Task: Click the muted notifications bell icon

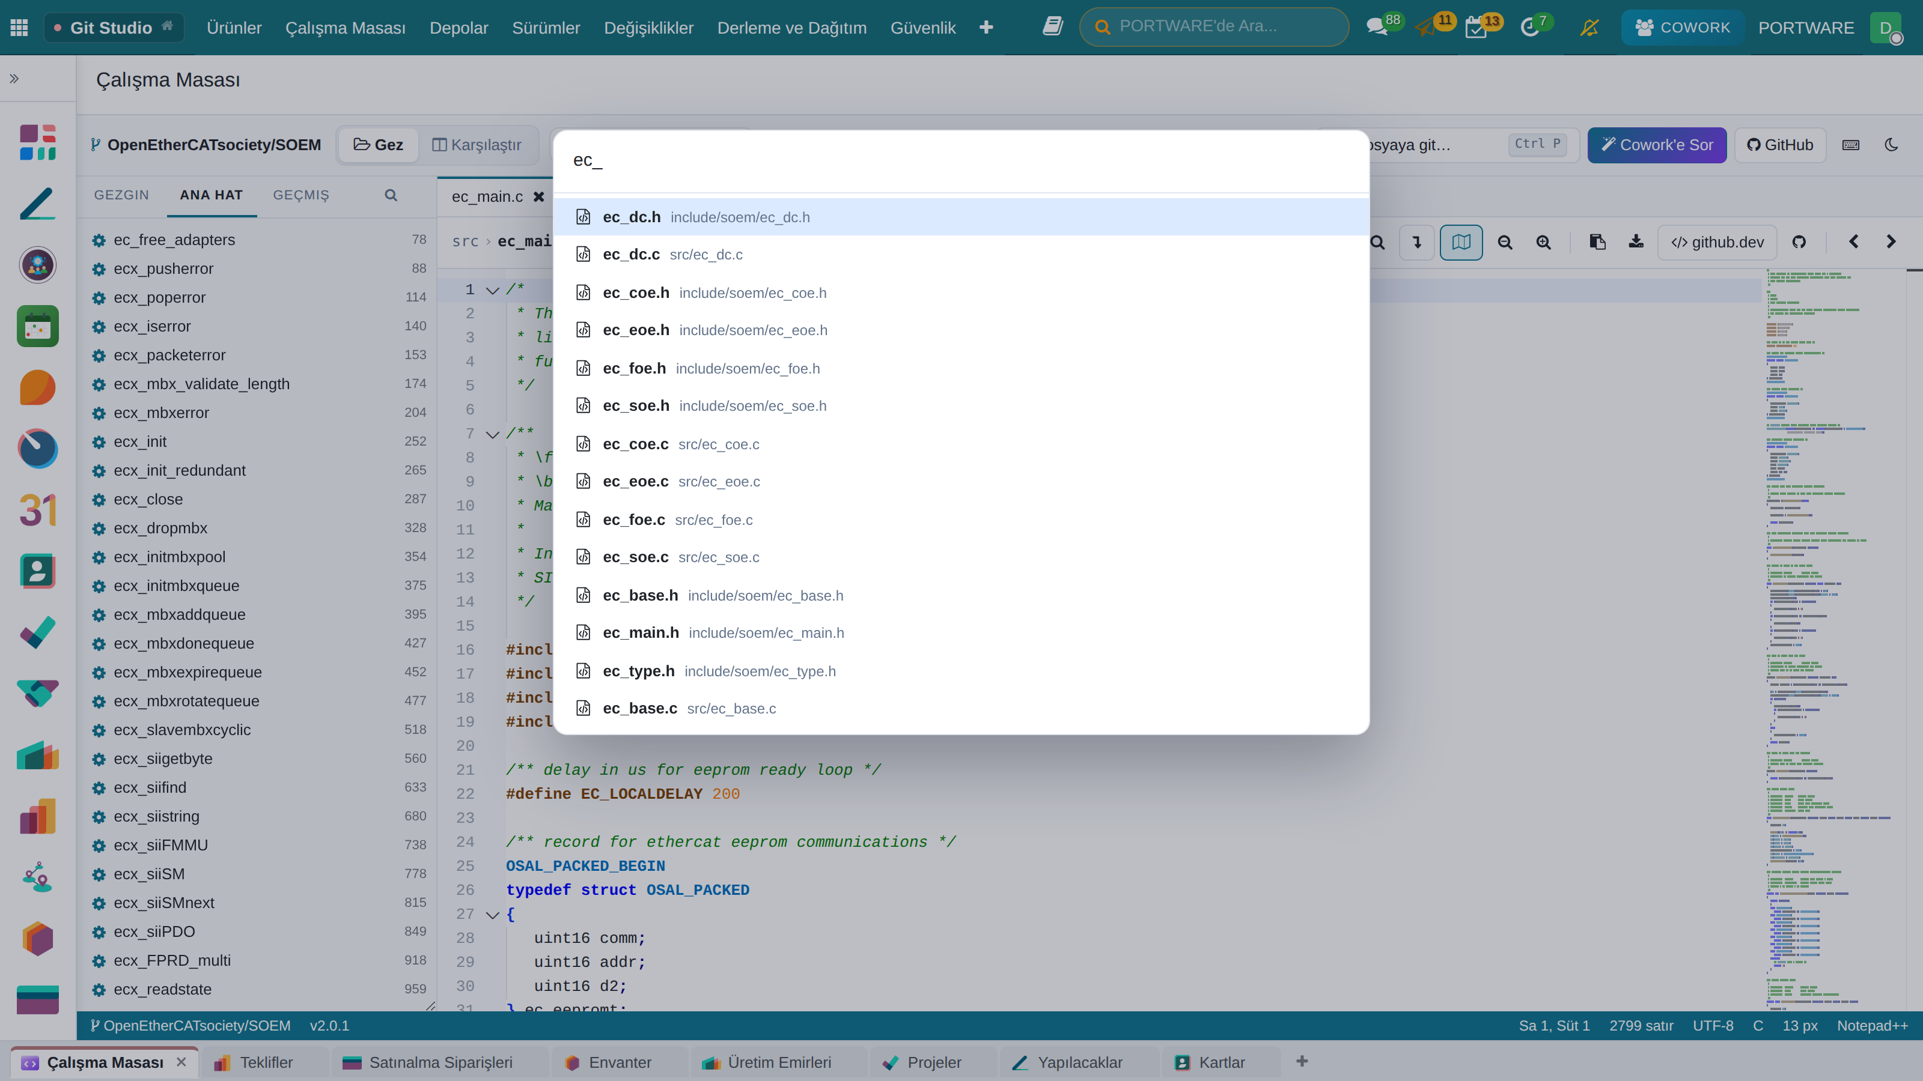Action: point(1589,28)
